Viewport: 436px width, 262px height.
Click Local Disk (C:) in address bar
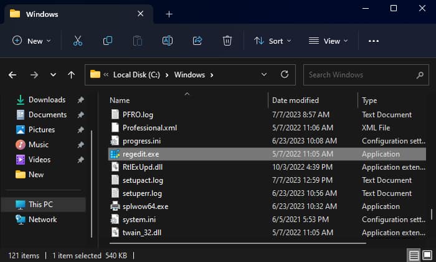[136, 75]
